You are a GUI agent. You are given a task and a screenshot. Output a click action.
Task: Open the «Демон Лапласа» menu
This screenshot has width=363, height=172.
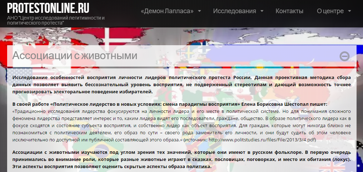tap(167, 11)
